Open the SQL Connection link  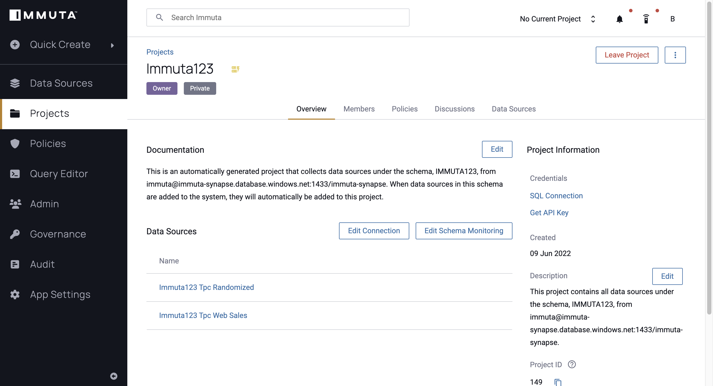click(556, 196)
